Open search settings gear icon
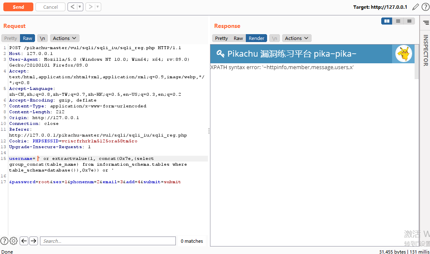This screenshot has height=254, width=430. 13,241
